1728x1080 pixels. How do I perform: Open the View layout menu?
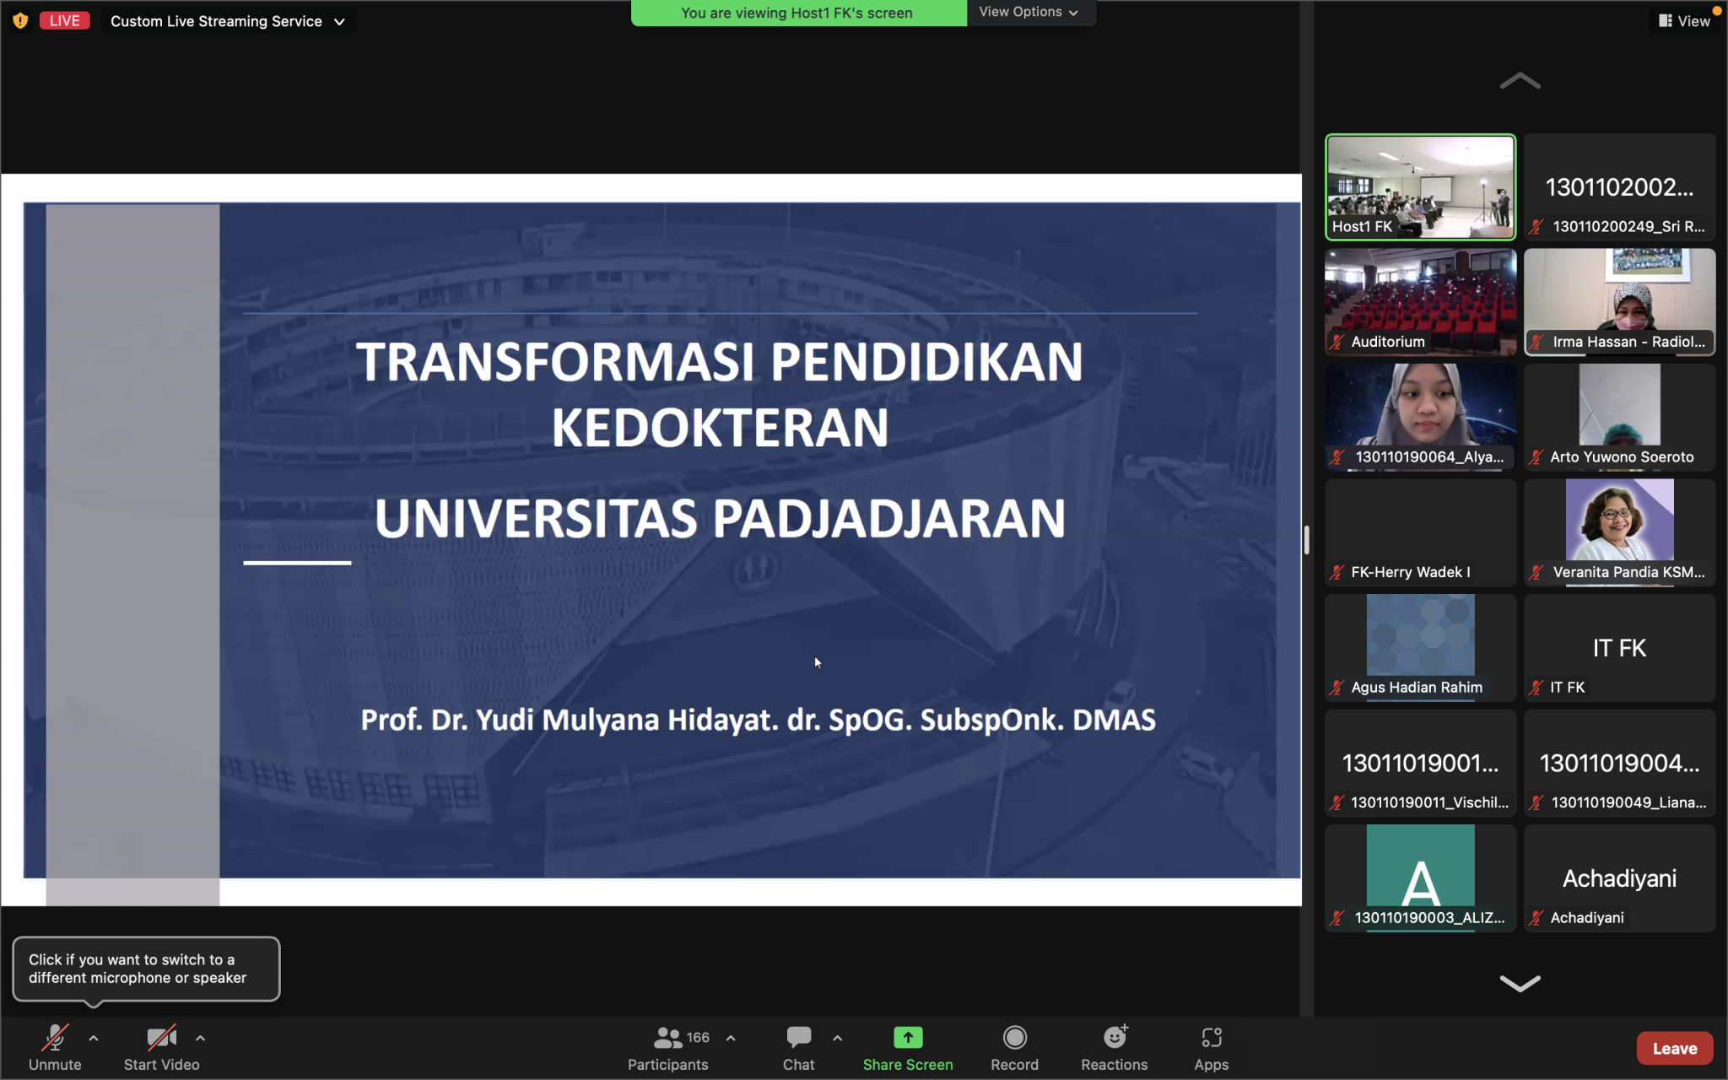pos(1684,21)
